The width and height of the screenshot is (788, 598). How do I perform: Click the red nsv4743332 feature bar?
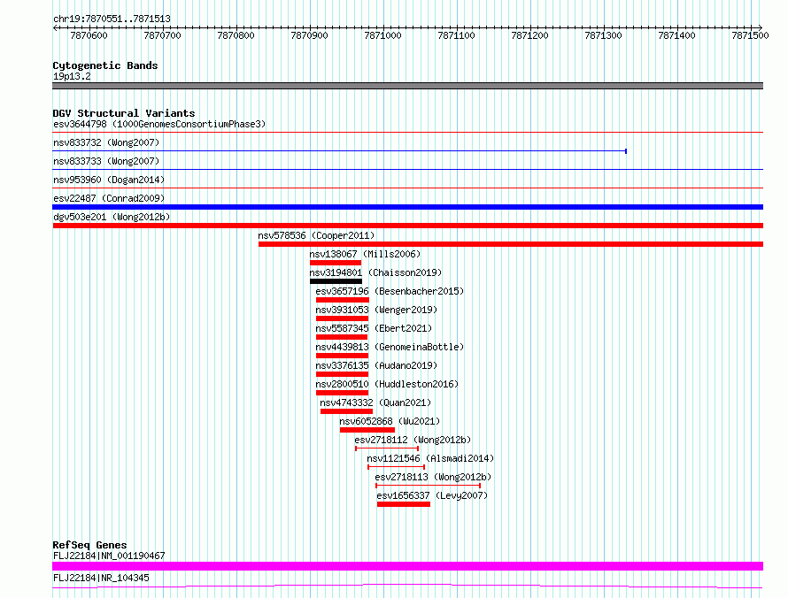(346, 411)
